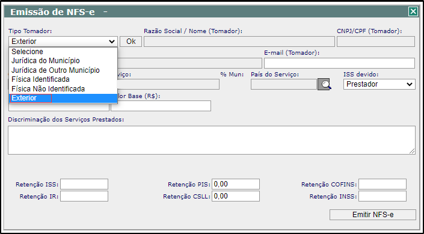Focus the Razão Social / Nome field

click(x=239, y=42)
